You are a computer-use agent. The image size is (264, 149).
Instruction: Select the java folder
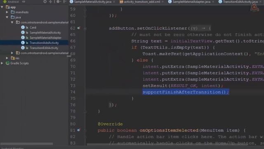click(x=18, y=17)
